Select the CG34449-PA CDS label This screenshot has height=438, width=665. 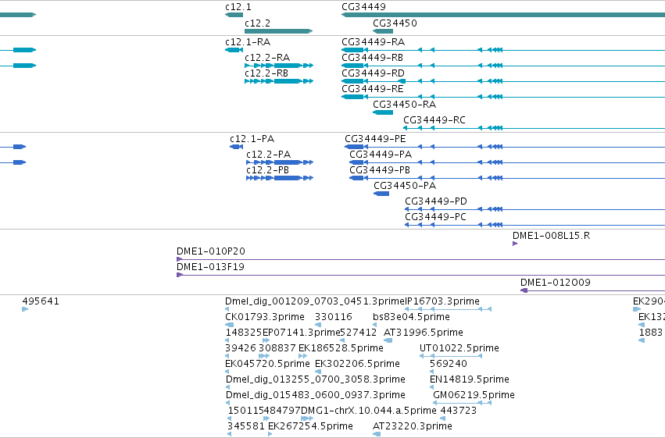[x=381, y=155]
